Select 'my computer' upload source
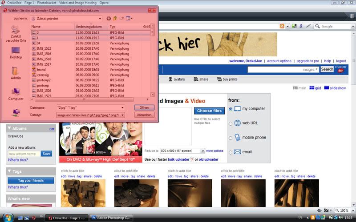356x222 pixels. click(x=231, y=109)
